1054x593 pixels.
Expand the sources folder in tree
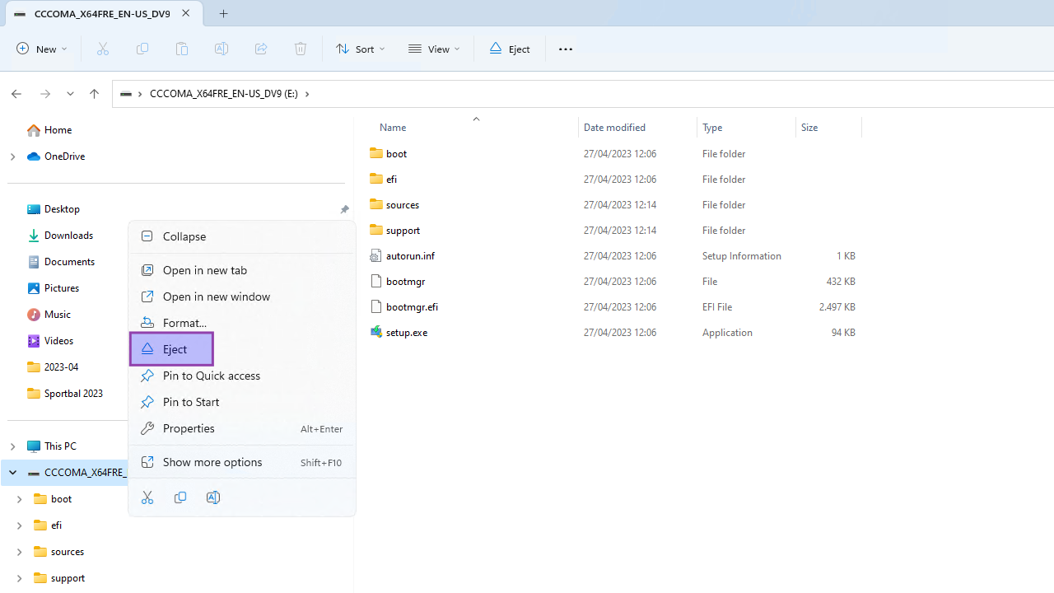tap(19, 552)
